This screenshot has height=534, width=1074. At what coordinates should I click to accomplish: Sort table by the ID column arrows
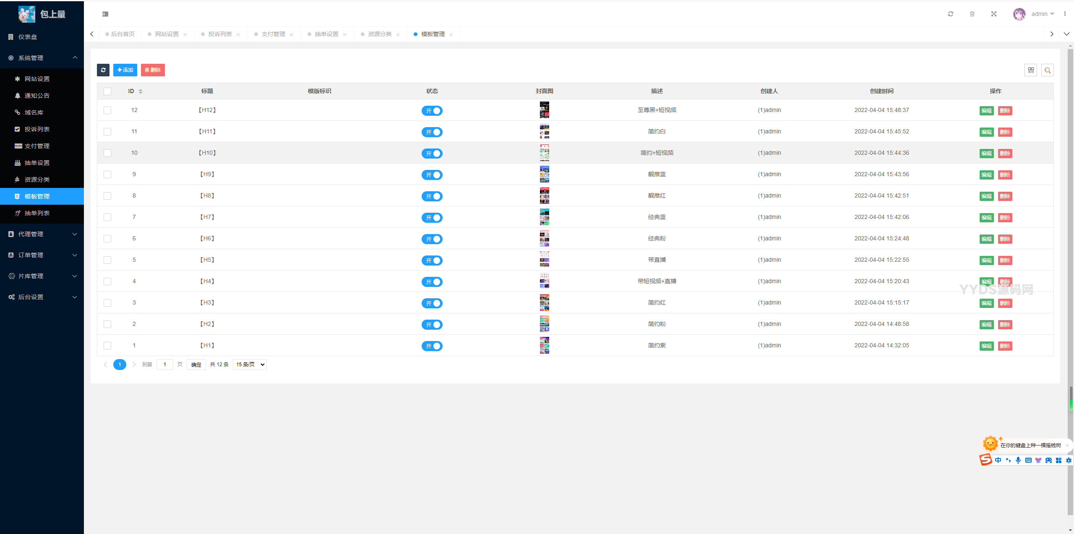(x=141, y=91)
